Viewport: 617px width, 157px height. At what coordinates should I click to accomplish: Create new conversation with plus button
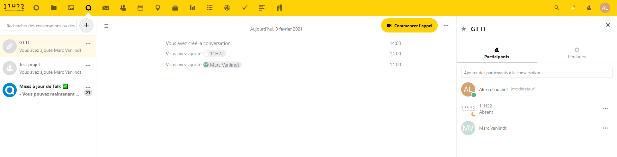tap(86, 25)
